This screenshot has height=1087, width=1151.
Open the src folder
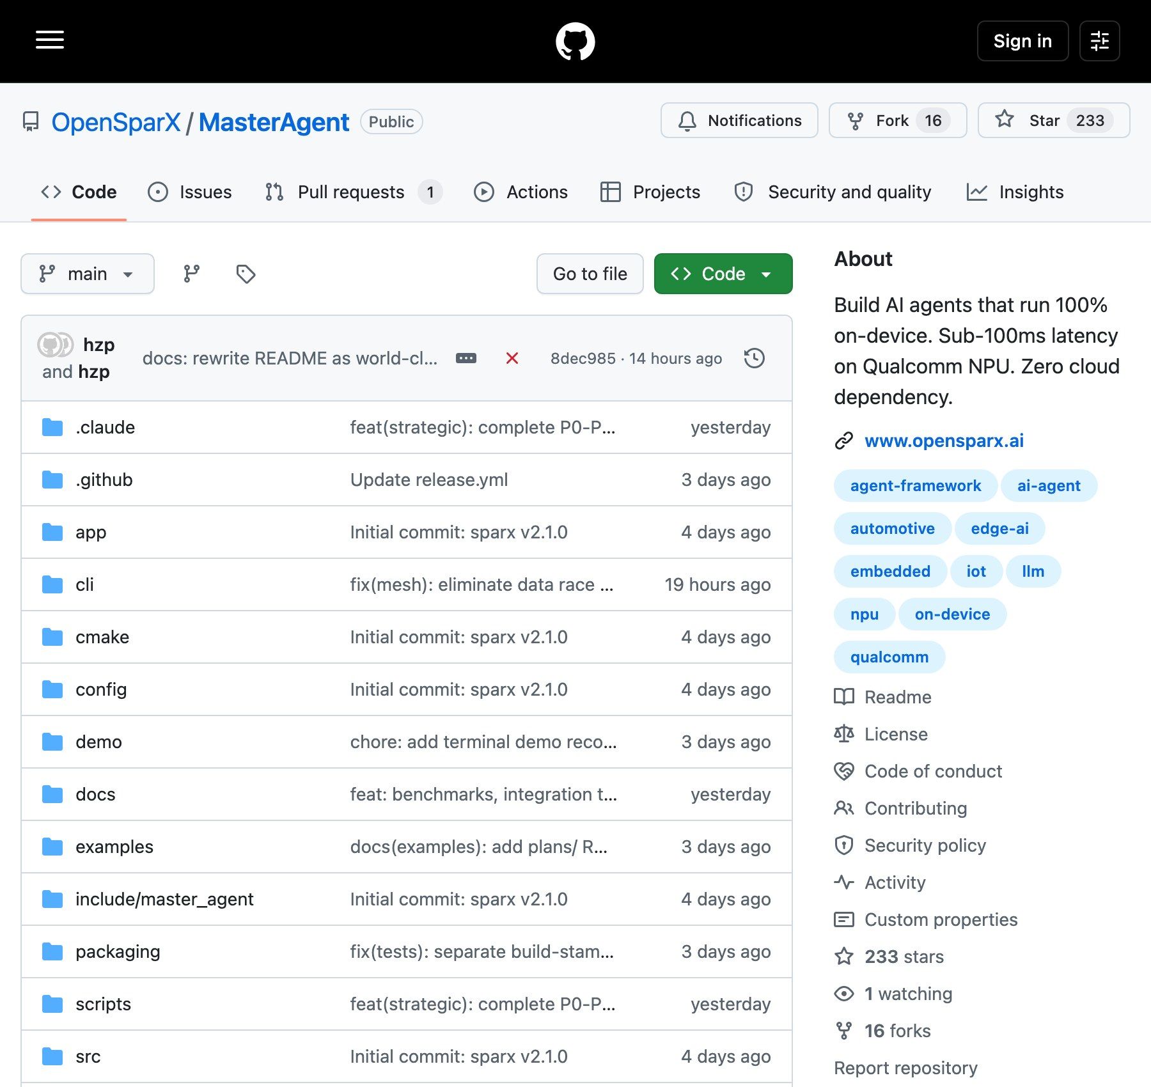point(88,1056)
